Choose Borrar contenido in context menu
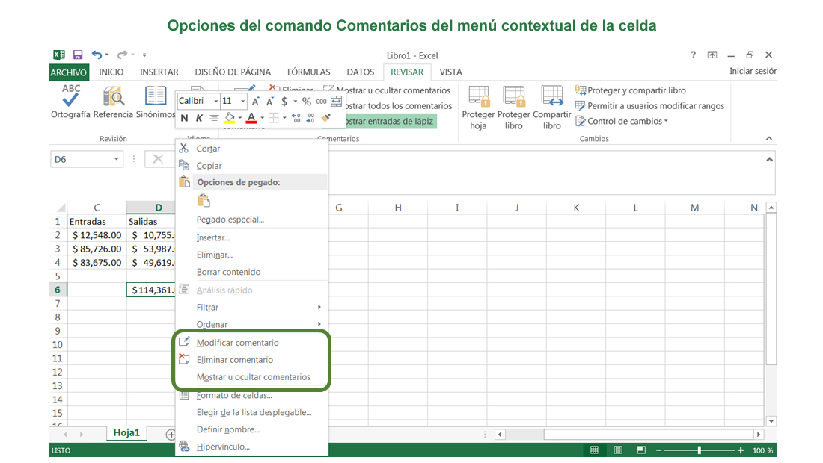This screenshot has width=823, height=463. coord(251,272)
